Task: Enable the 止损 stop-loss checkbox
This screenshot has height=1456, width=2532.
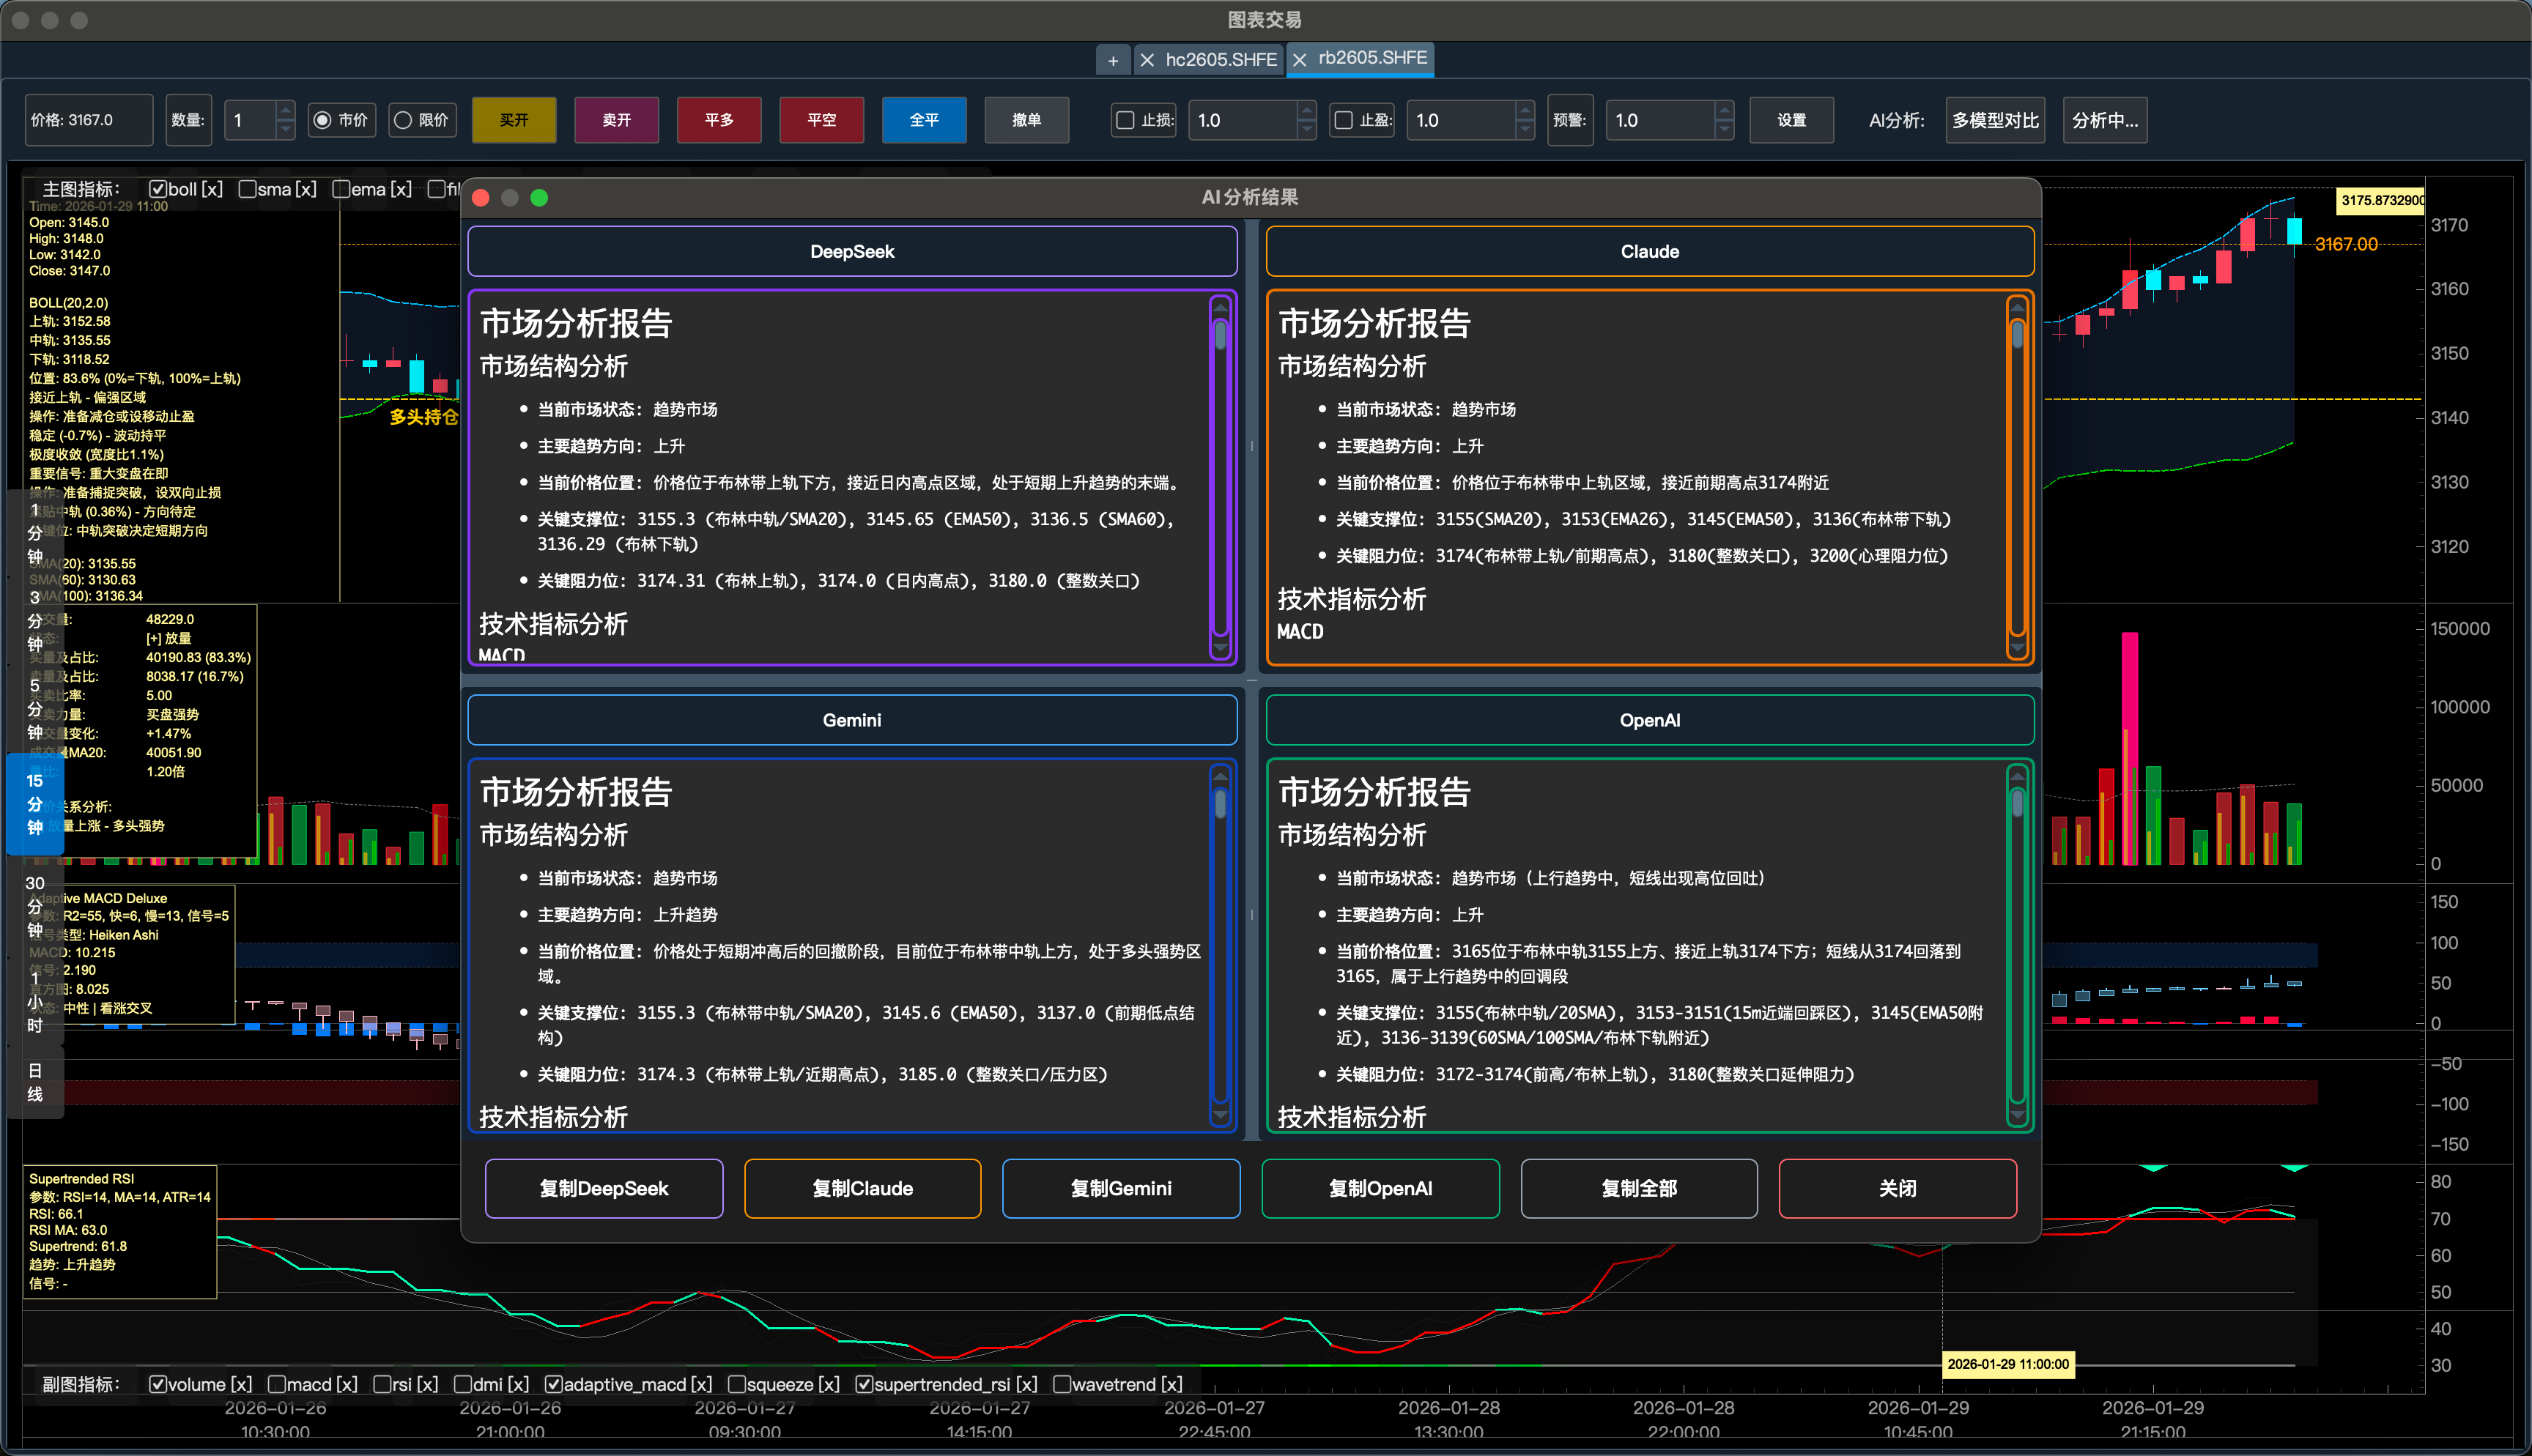Action: pos(1125,120)
